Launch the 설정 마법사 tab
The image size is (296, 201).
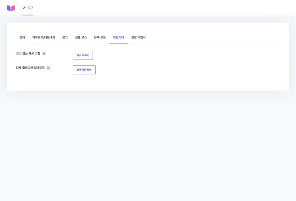pyautogui.click(x=138, y=37)
